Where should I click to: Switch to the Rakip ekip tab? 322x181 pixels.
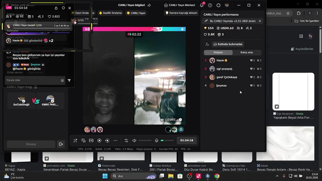pyautogui.click(x=247, y=53)
